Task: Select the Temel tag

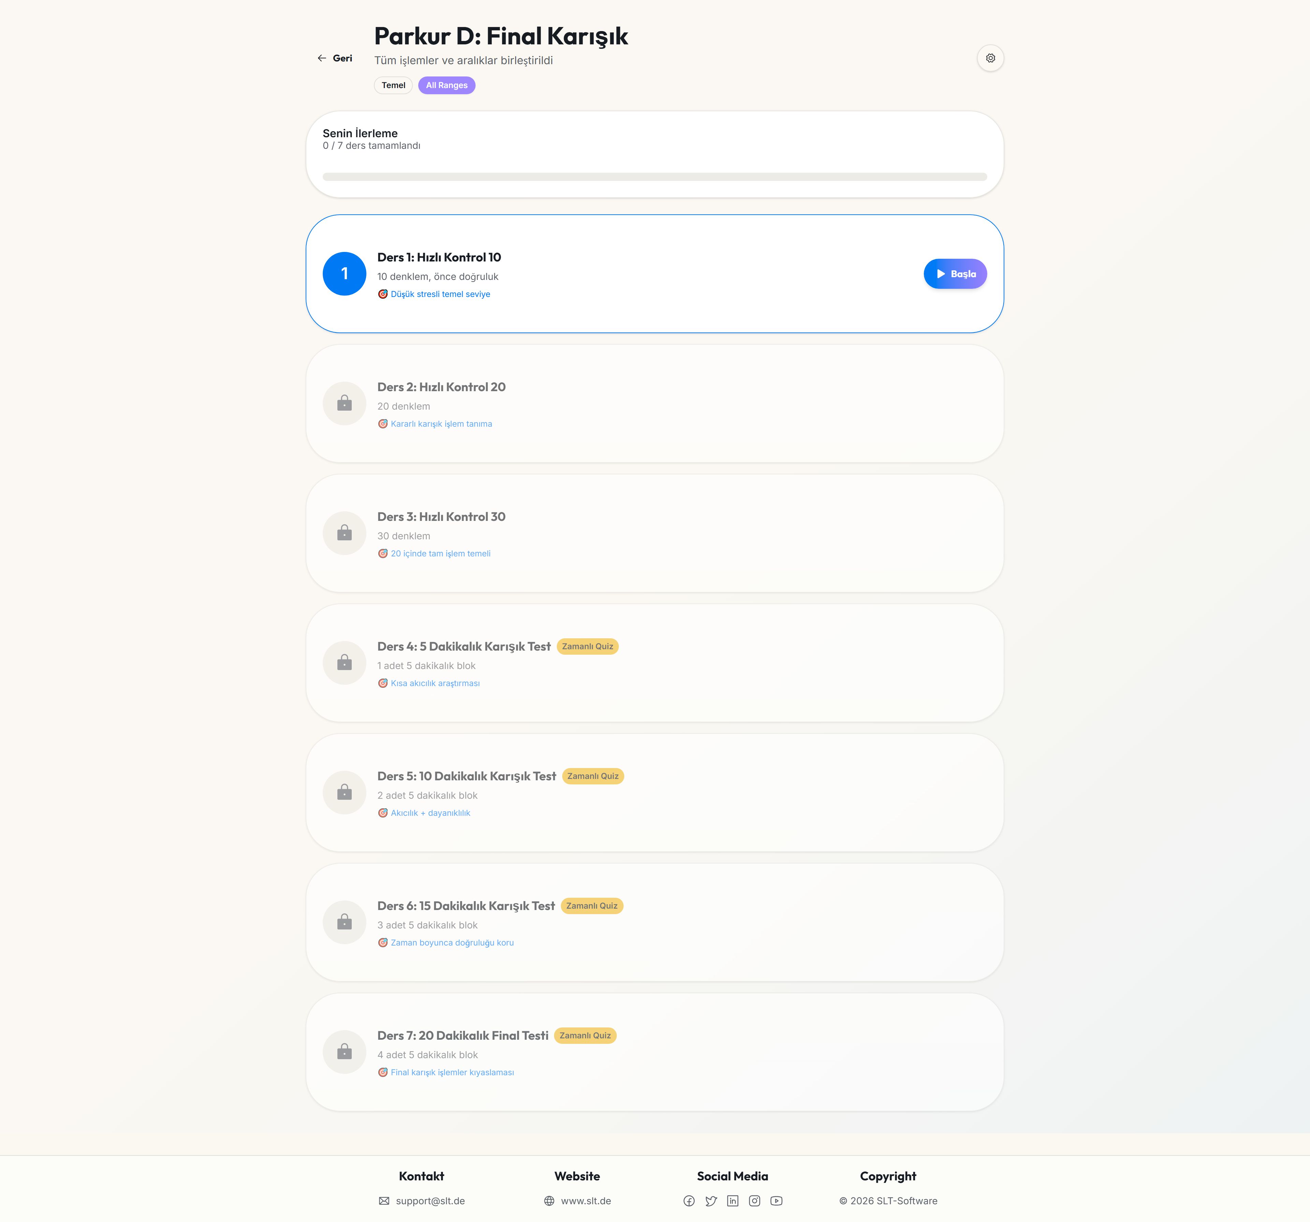Action: [x=393, y=85]
